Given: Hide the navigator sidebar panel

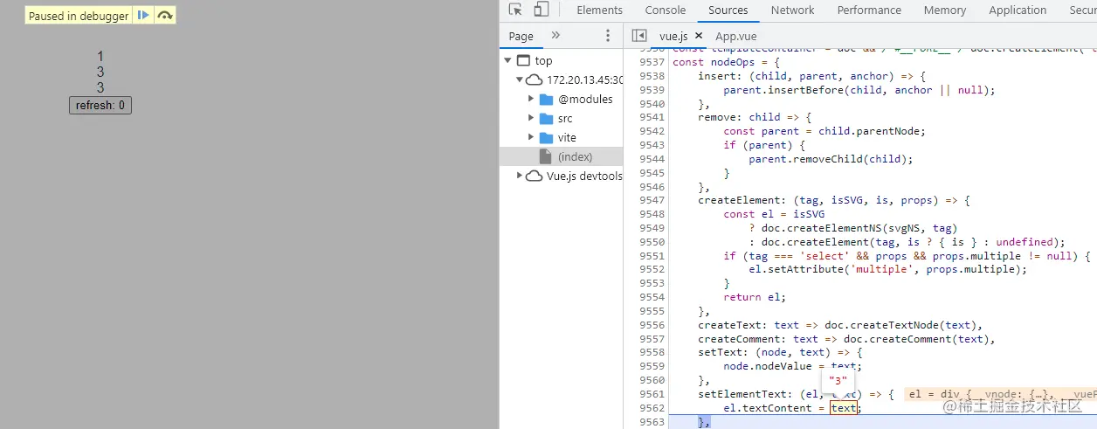Looking at the screenshot, I should [x=639, y=36].
